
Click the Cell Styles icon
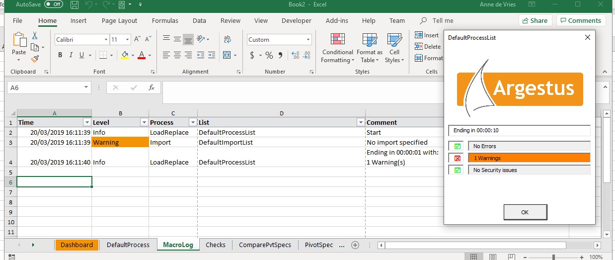(x=394, y=40)
